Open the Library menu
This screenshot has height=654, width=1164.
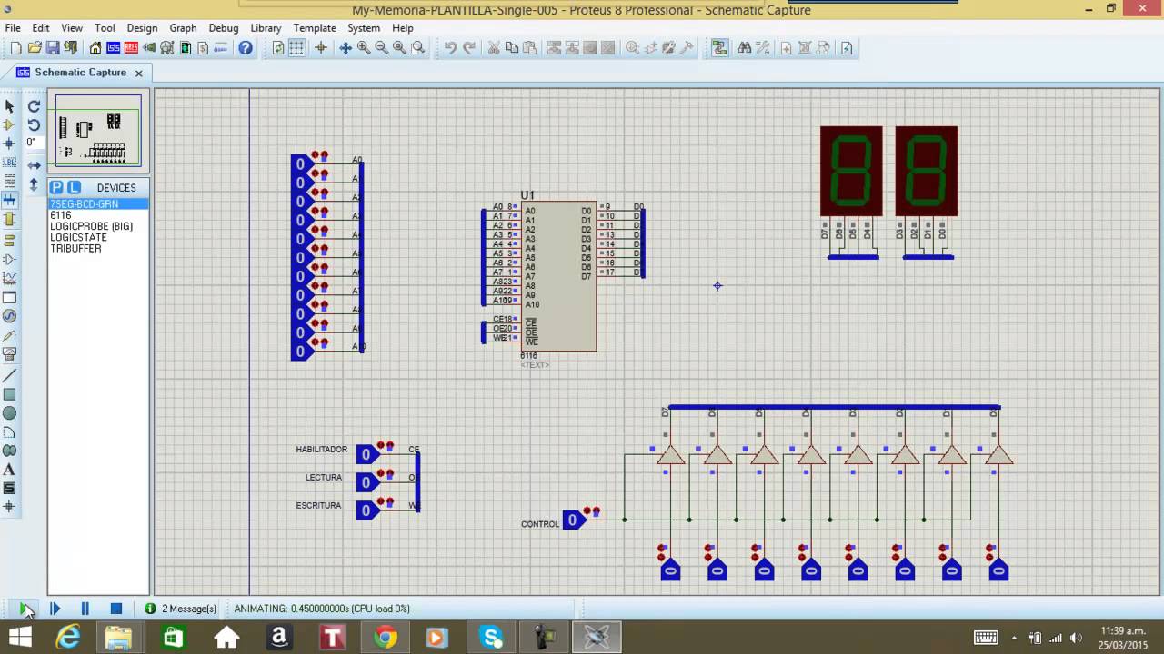pos(266,28)
